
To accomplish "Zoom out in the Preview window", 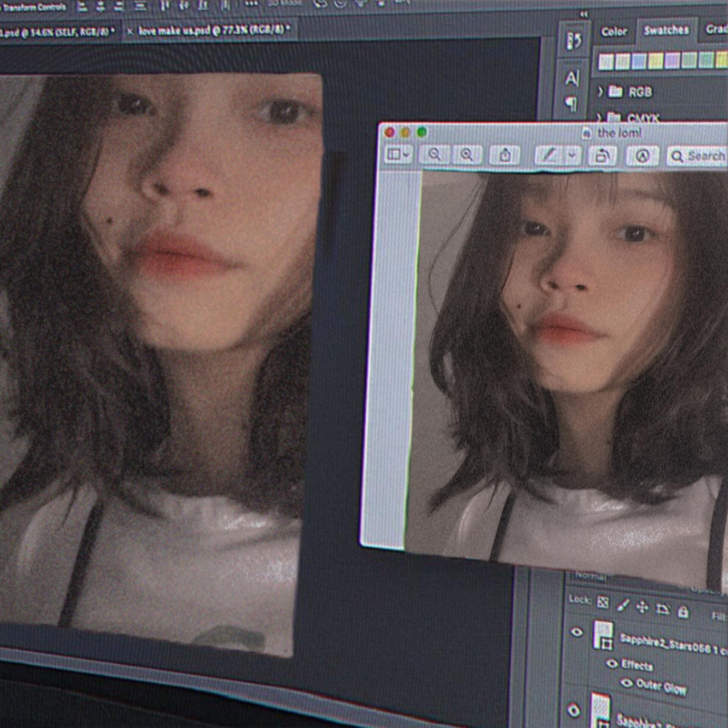I will (434, 155).
